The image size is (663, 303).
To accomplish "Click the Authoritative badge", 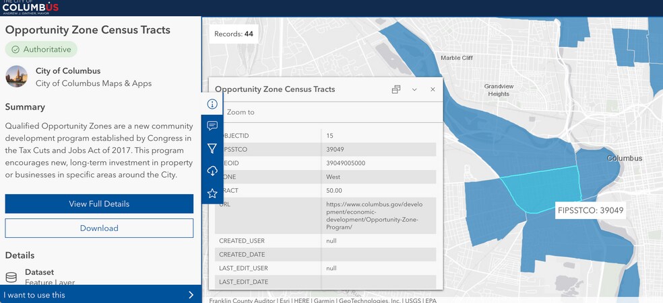I will [42, 49].
